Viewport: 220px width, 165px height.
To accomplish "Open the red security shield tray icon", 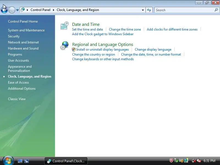I will tap(171, 160).
